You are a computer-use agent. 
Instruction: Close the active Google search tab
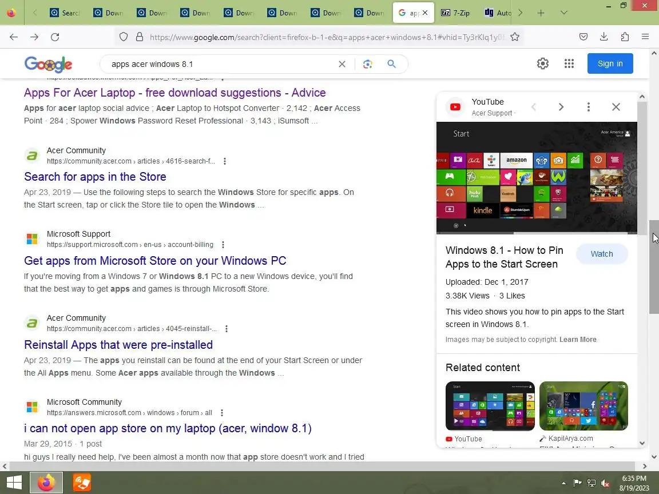tap(425, 13)
